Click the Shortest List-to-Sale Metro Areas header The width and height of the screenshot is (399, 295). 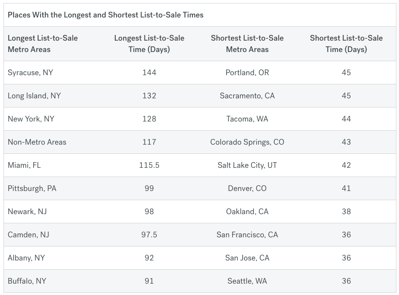[x=247, y=44]
